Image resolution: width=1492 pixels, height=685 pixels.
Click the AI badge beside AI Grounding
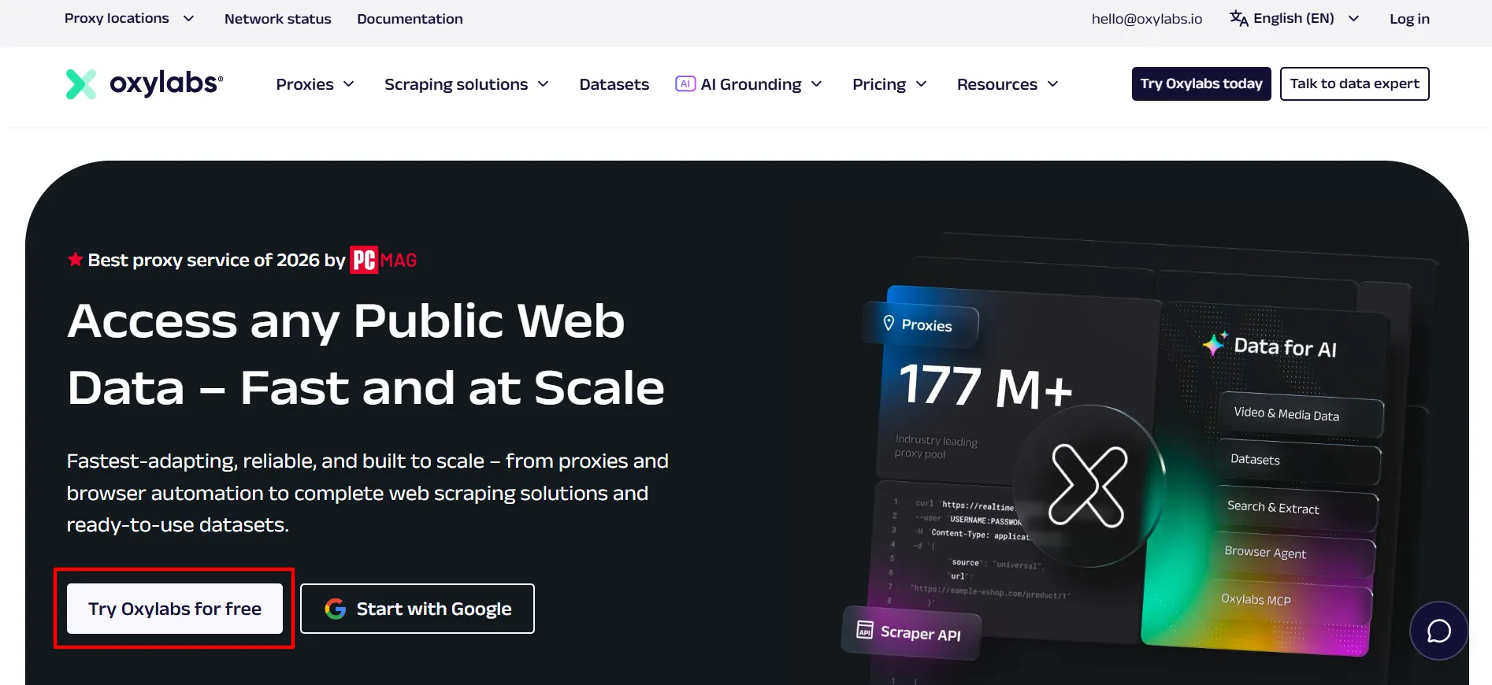click(x=685, y=83)
